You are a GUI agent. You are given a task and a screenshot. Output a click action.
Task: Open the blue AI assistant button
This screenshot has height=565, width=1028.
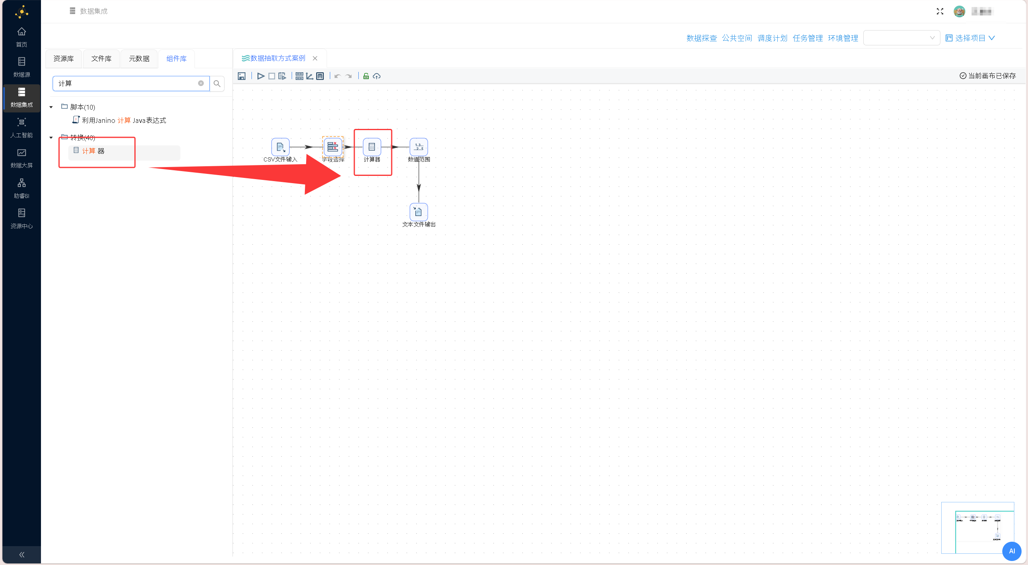pyautogui.click(x=1012, y=551)
